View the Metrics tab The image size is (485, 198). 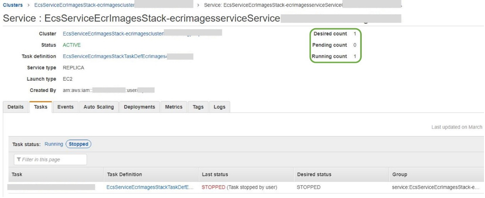[174, 107]
